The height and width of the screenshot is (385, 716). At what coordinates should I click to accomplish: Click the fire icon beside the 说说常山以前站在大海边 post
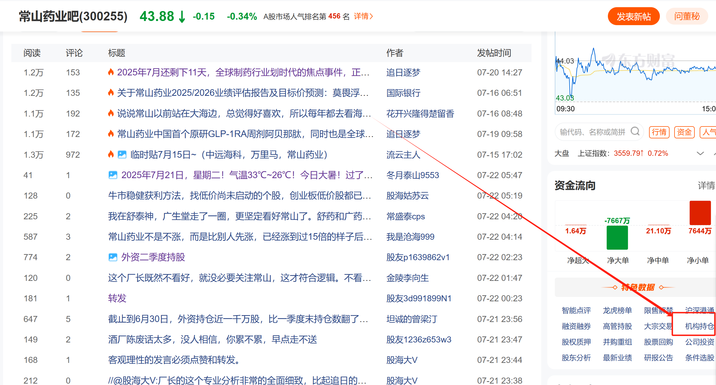tap(111, 113)
